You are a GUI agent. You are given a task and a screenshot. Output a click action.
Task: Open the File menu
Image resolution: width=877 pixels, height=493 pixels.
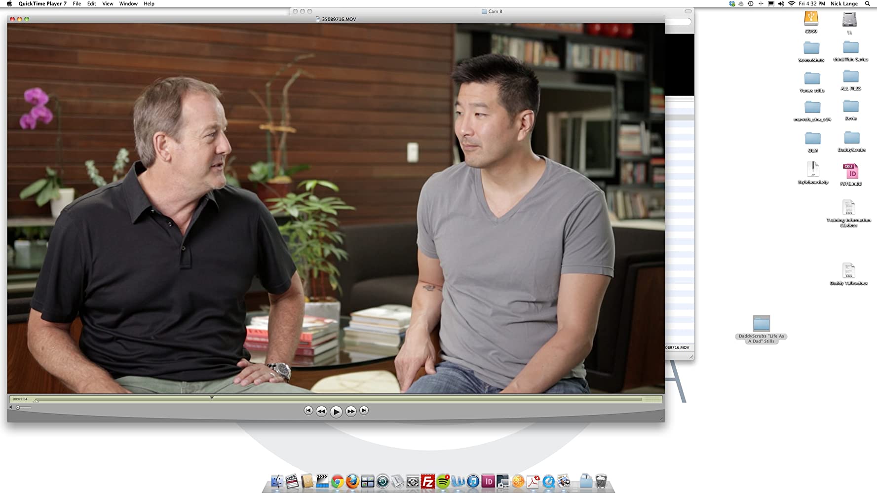tap(77, 4)
